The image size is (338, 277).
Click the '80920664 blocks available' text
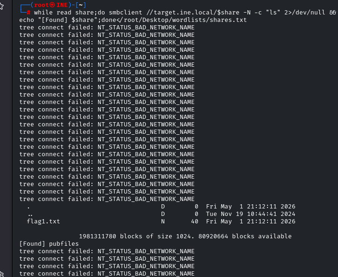pyautogui.click(x=245, y=236)
